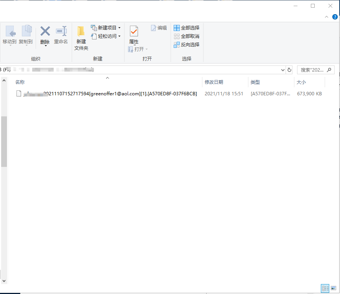Screen dimensions: 340x294
Task: Refresh the current folder address
Action: [289, 70]
